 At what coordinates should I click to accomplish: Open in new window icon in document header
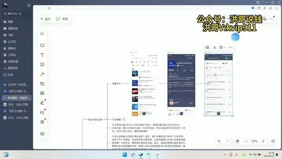tap(259, 8)
